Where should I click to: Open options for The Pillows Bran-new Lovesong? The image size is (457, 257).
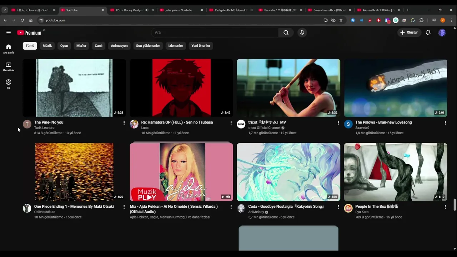445,122
